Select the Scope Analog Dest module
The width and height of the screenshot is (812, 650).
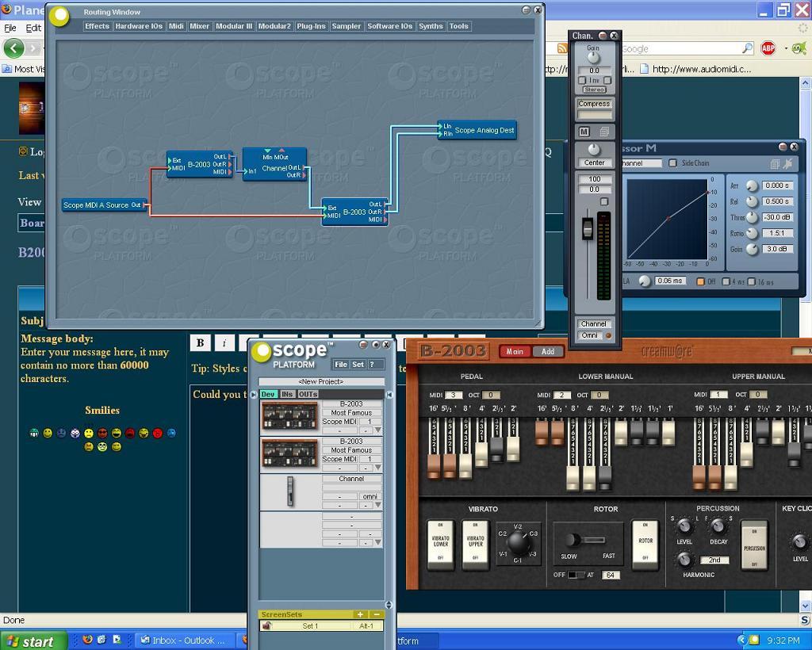[477, 130]
